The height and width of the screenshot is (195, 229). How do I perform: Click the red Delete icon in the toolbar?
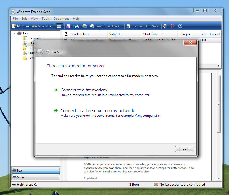(x=172, y=26)
